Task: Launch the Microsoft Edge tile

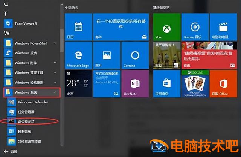Action: pos(79,55)
